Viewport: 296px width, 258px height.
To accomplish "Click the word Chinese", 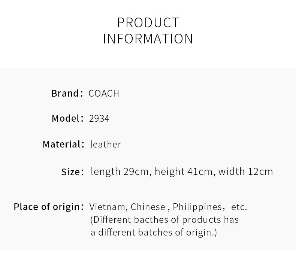I will tap(148, 207).
